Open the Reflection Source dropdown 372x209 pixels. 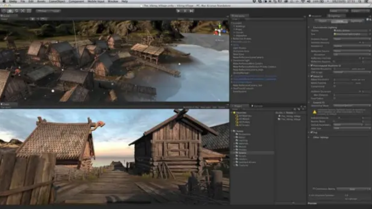352,51
